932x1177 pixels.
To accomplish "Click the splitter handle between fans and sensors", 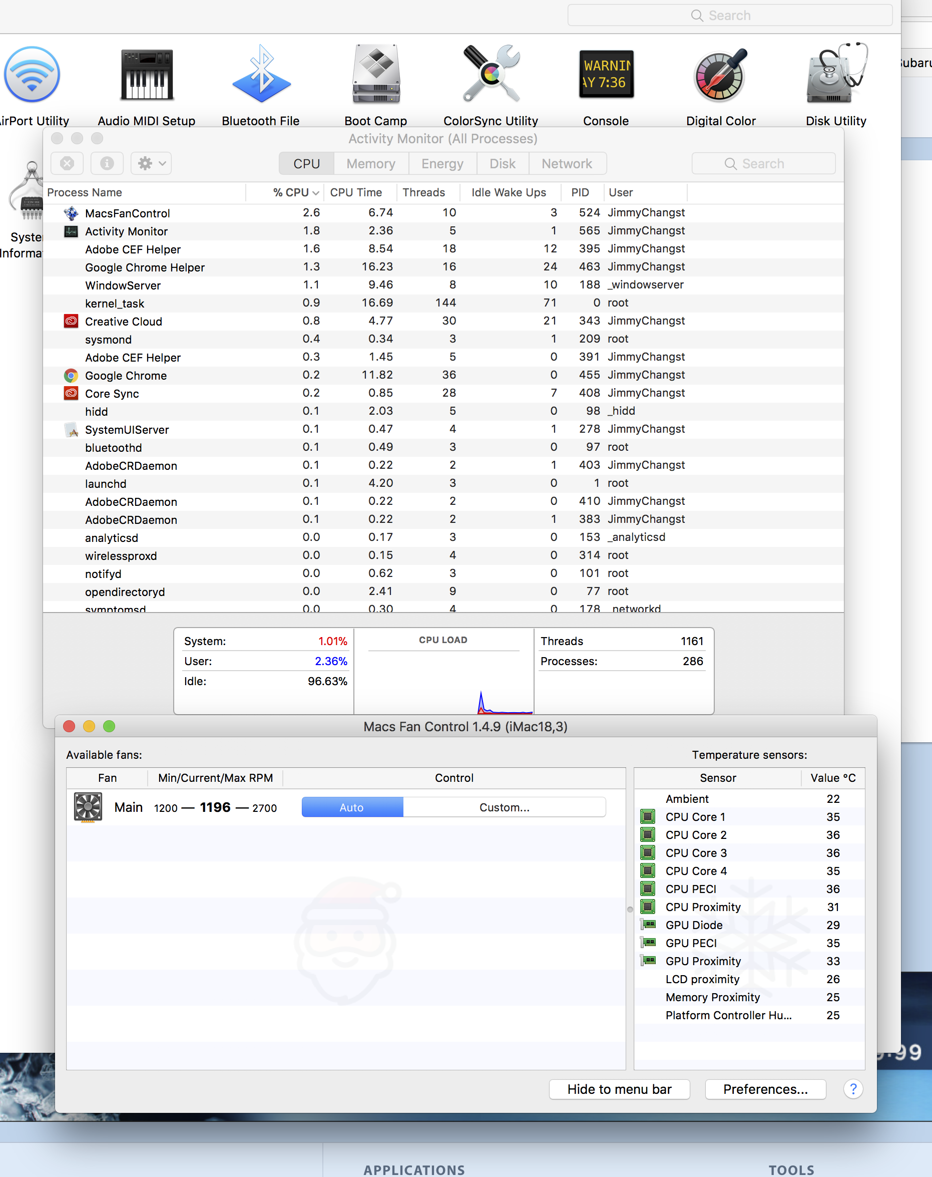I will (x=630, y=910).
